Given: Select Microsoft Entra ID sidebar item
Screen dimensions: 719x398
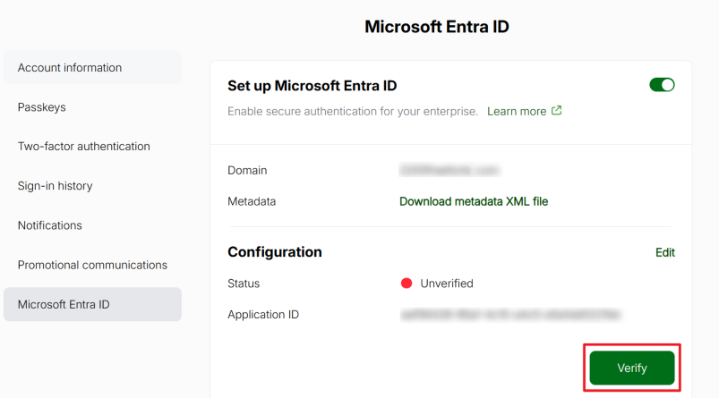Looking at the screenshot, I should point(64,304).
